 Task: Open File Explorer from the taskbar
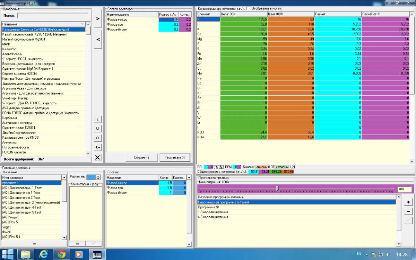click(26, 254)
